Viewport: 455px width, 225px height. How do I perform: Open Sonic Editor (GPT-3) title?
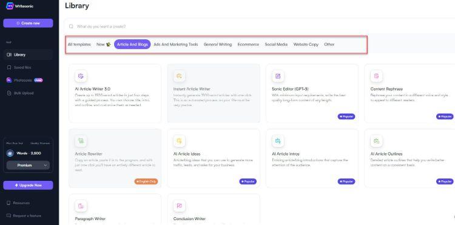(x=290, y=89)
